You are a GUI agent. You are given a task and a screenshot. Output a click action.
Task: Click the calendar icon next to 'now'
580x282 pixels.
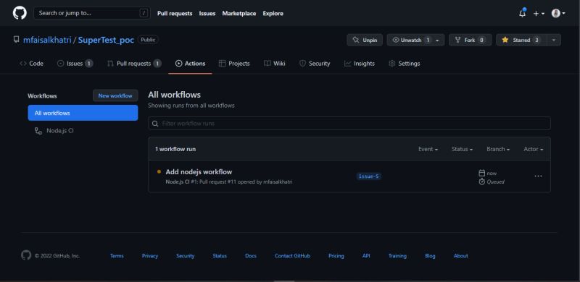click(x=481, y=173)
